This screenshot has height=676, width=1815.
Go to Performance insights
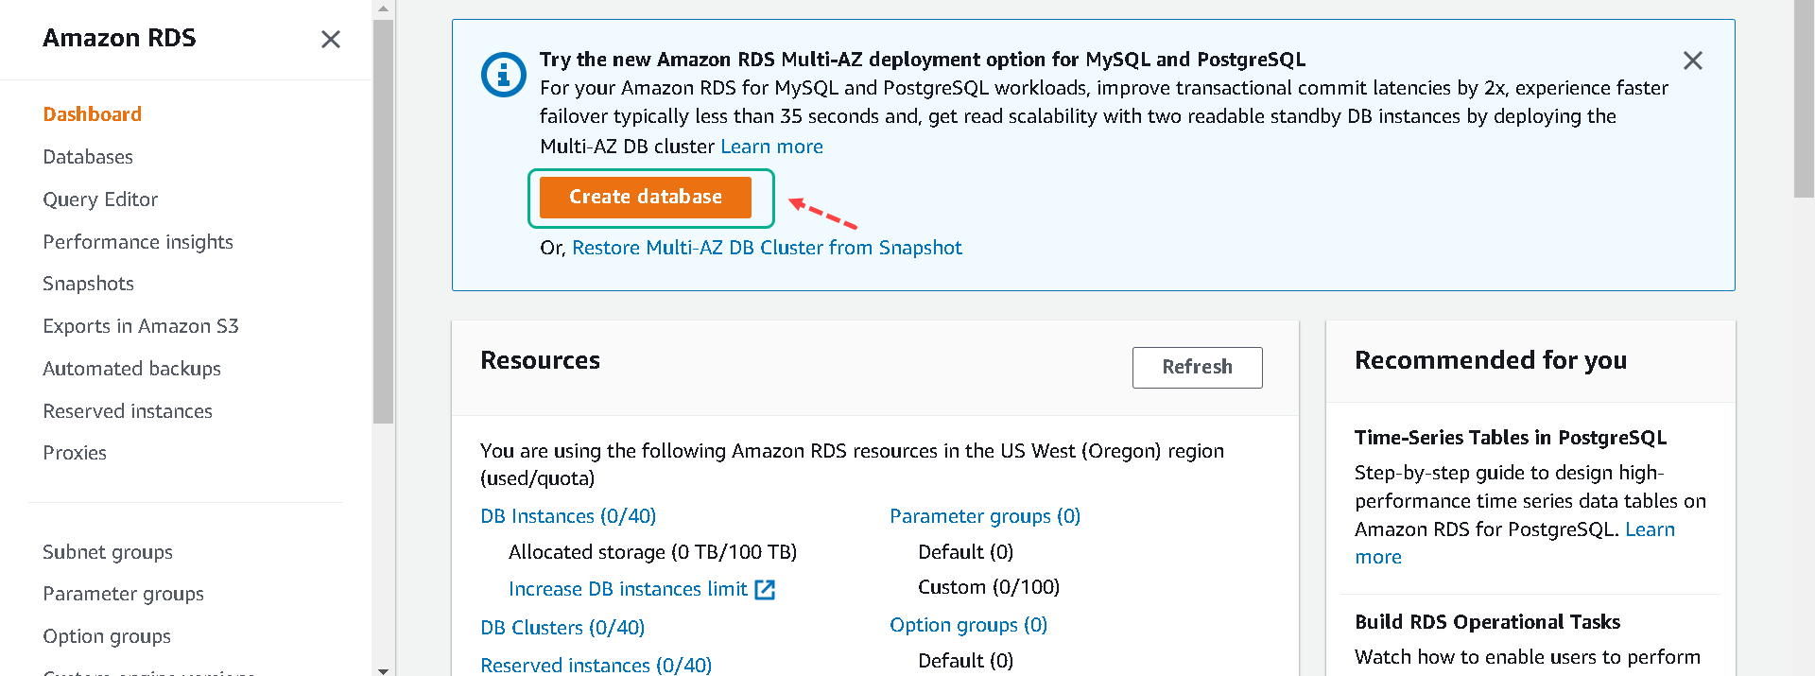pos(138,242)
